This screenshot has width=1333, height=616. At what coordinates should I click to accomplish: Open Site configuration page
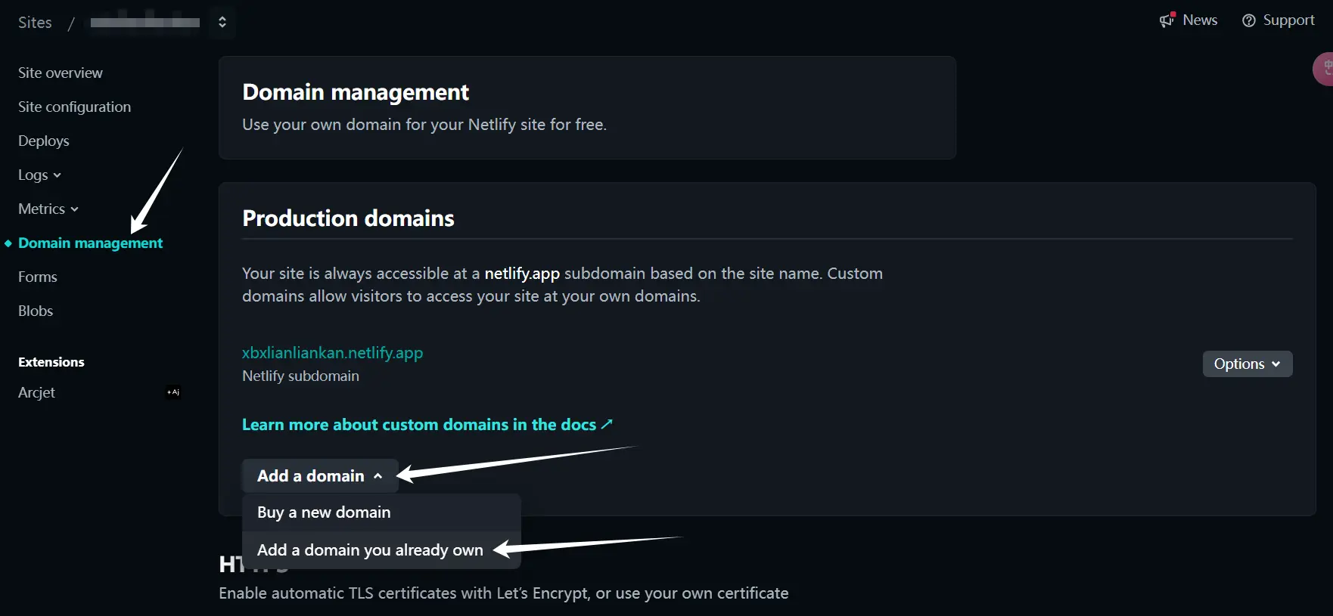(74, 107)
